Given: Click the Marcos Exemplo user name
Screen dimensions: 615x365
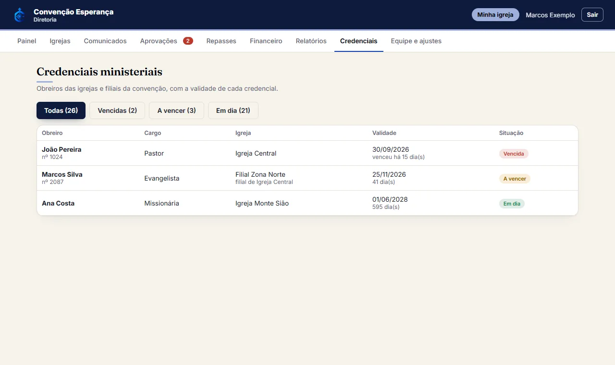Looking at the screenshot, I should click(x=550, y=15).
